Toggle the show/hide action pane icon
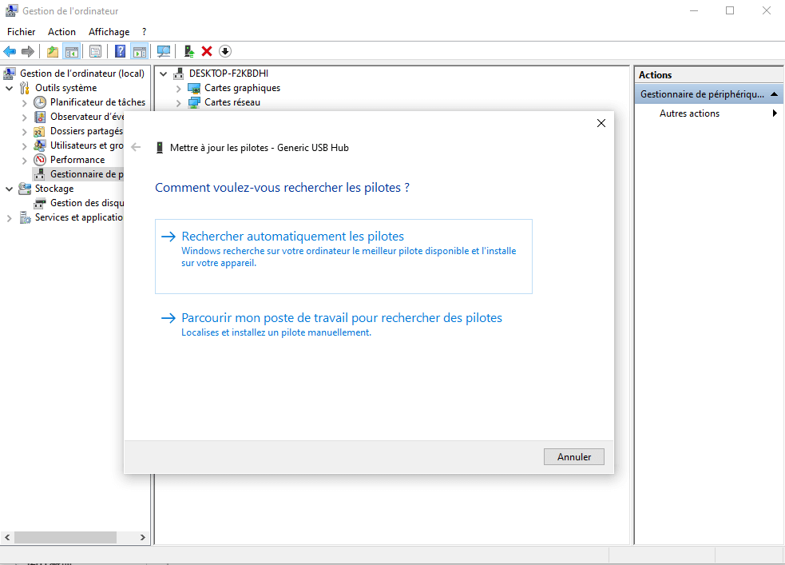The image size is (785, 565). 140,51
